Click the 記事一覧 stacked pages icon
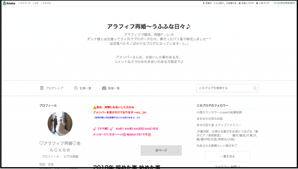The image size is (298, 169). [76, 88]
